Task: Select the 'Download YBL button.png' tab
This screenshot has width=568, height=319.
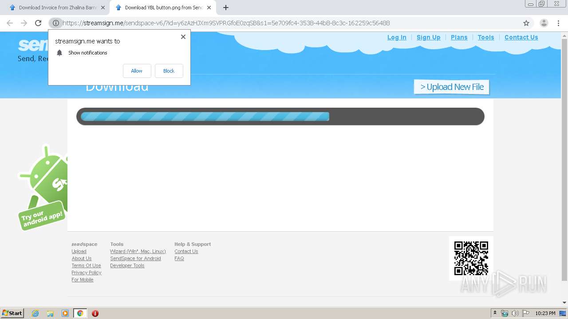Action: 162,8
